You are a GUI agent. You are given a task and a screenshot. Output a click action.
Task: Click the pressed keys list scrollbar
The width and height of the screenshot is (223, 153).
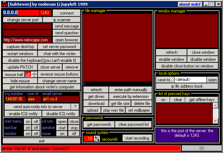(216, 113)
